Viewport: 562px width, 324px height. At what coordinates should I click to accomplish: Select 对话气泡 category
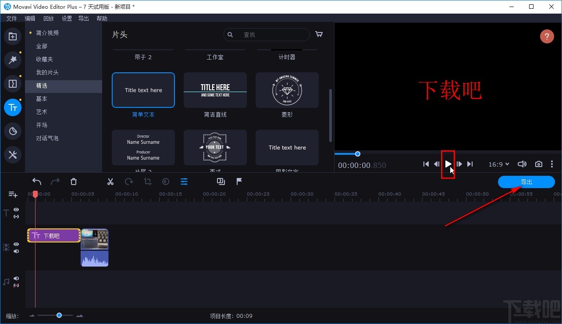47,138
